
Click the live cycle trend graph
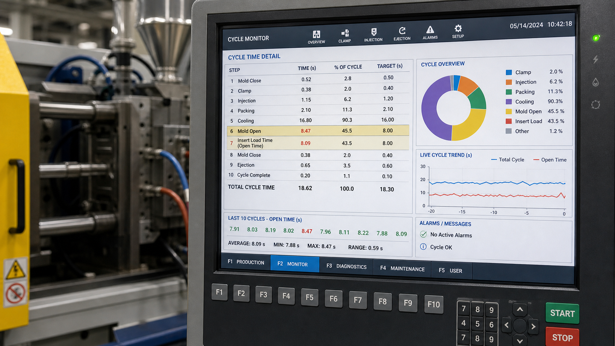pos(497,188)
